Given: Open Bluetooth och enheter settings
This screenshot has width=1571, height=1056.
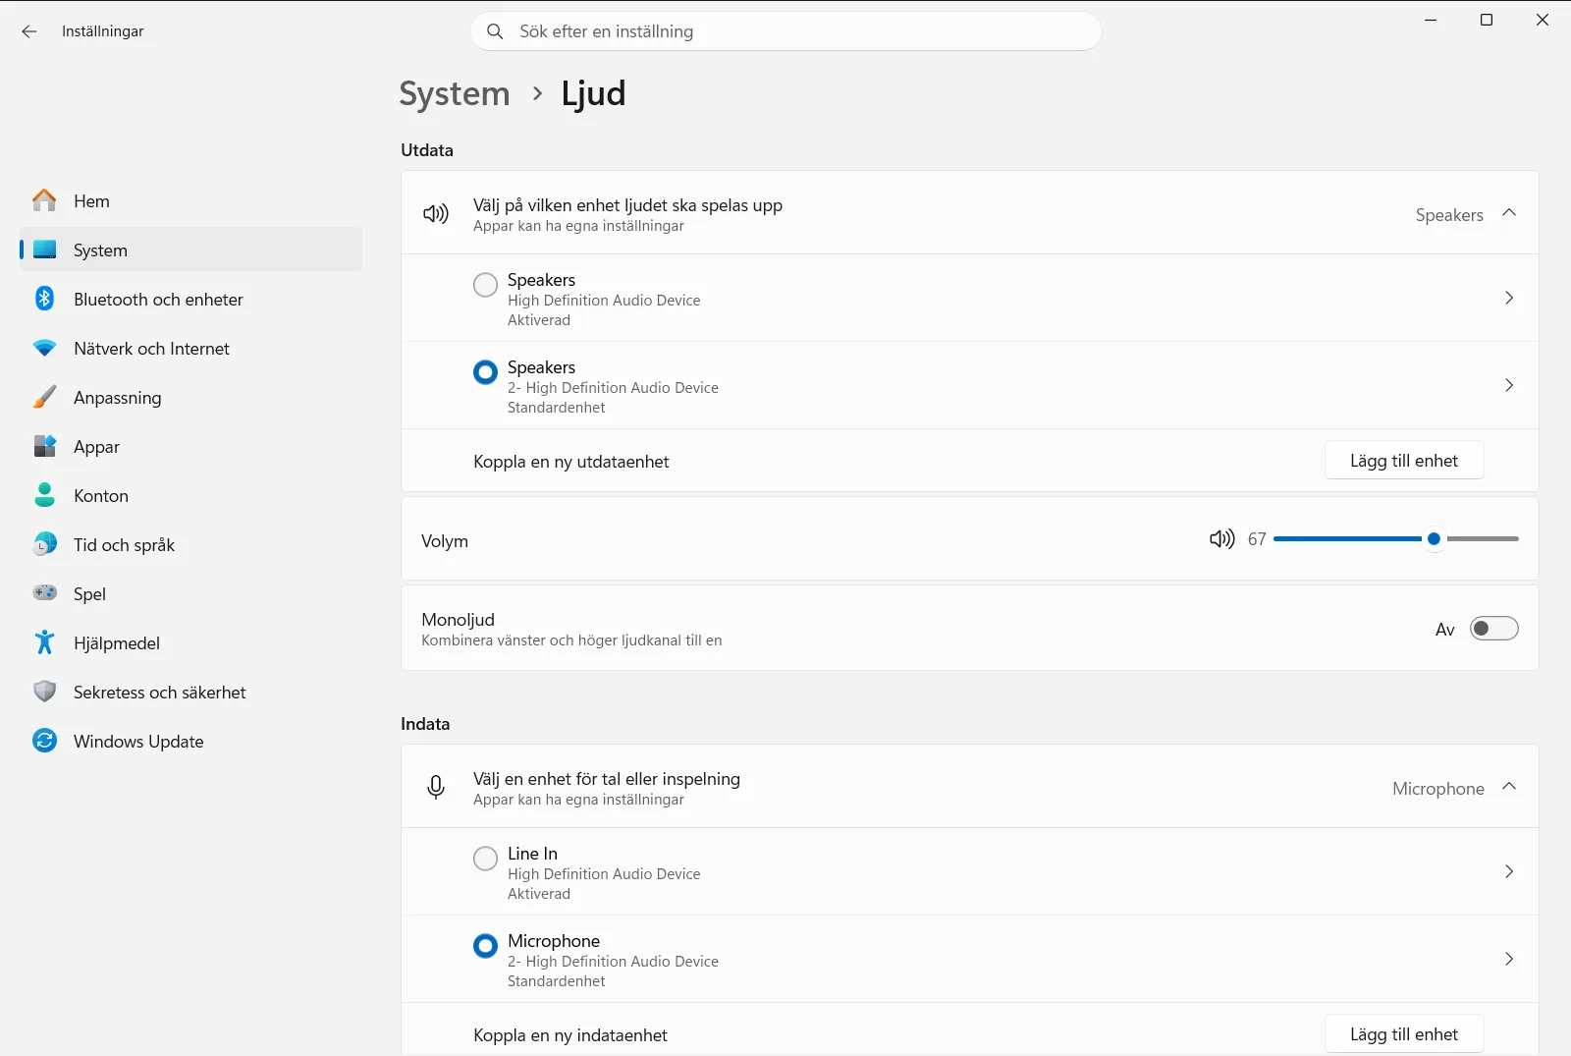Looking at the screenshot, I should coord(190,299).
